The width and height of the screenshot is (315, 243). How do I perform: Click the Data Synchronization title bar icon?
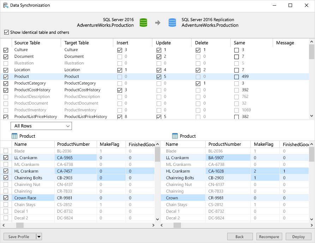click(5, 6)
